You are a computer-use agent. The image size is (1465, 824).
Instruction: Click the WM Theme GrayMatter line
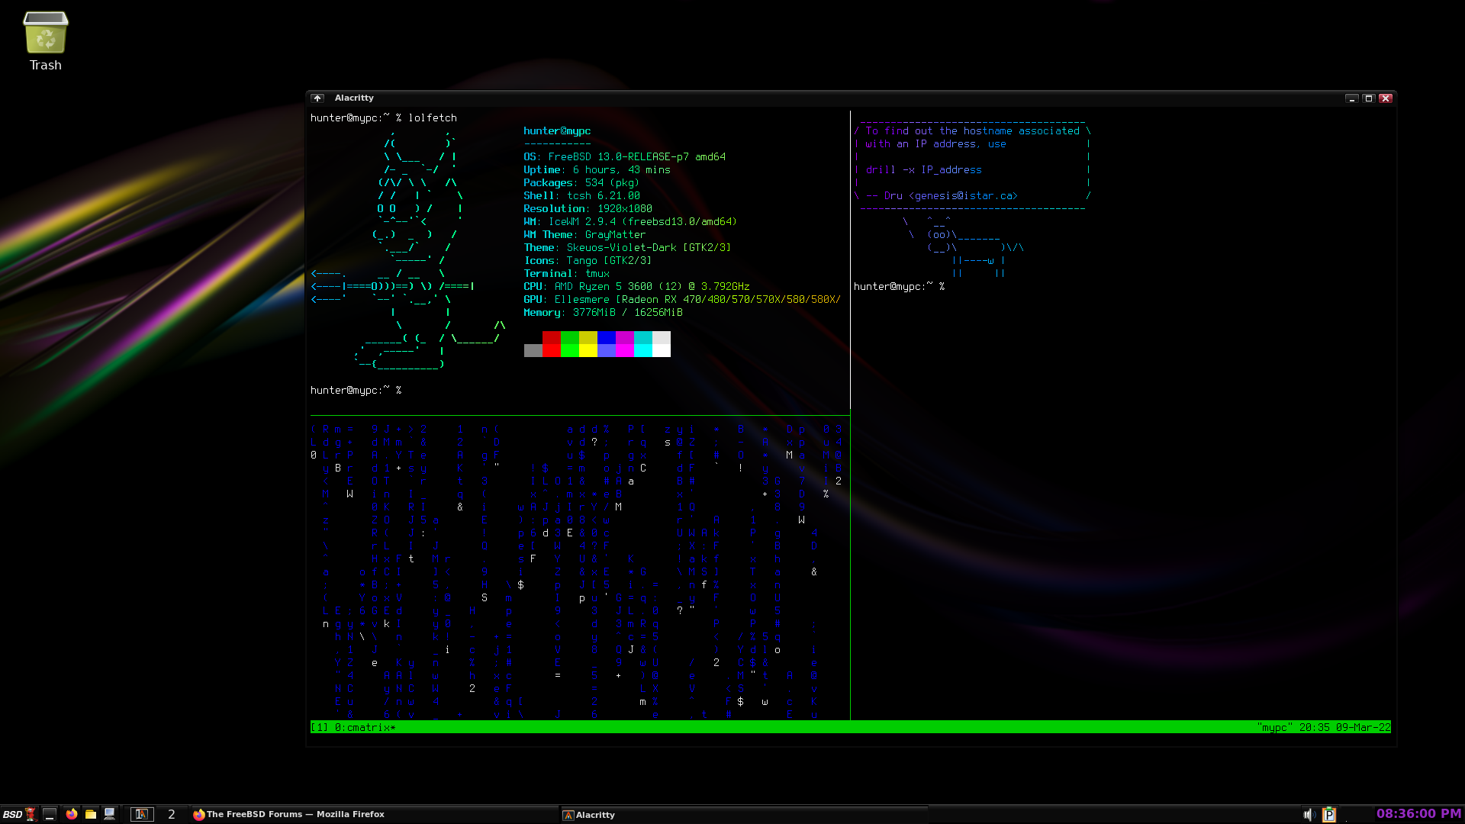pyautogui.click(x=584, y=234)
